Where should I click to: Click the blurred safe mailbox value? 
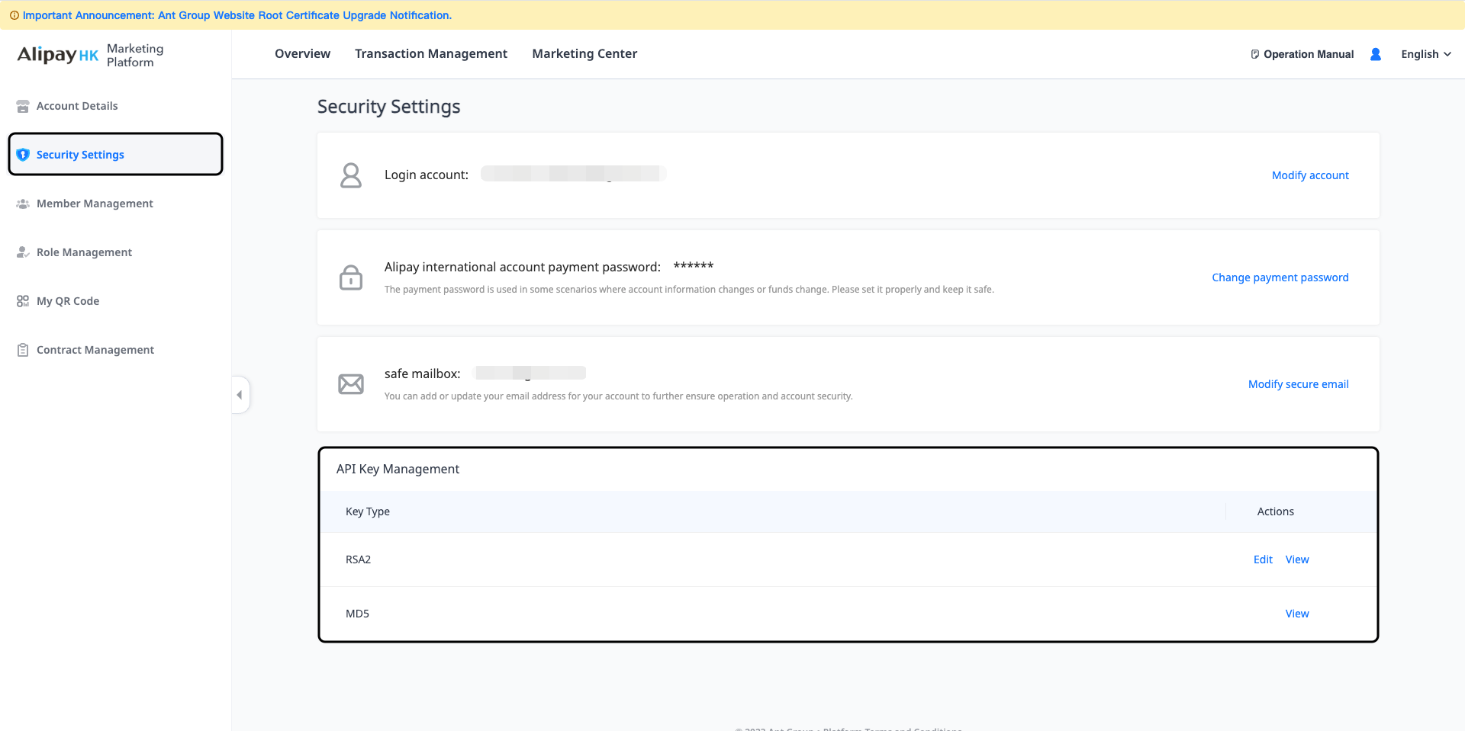pos(530,373)
